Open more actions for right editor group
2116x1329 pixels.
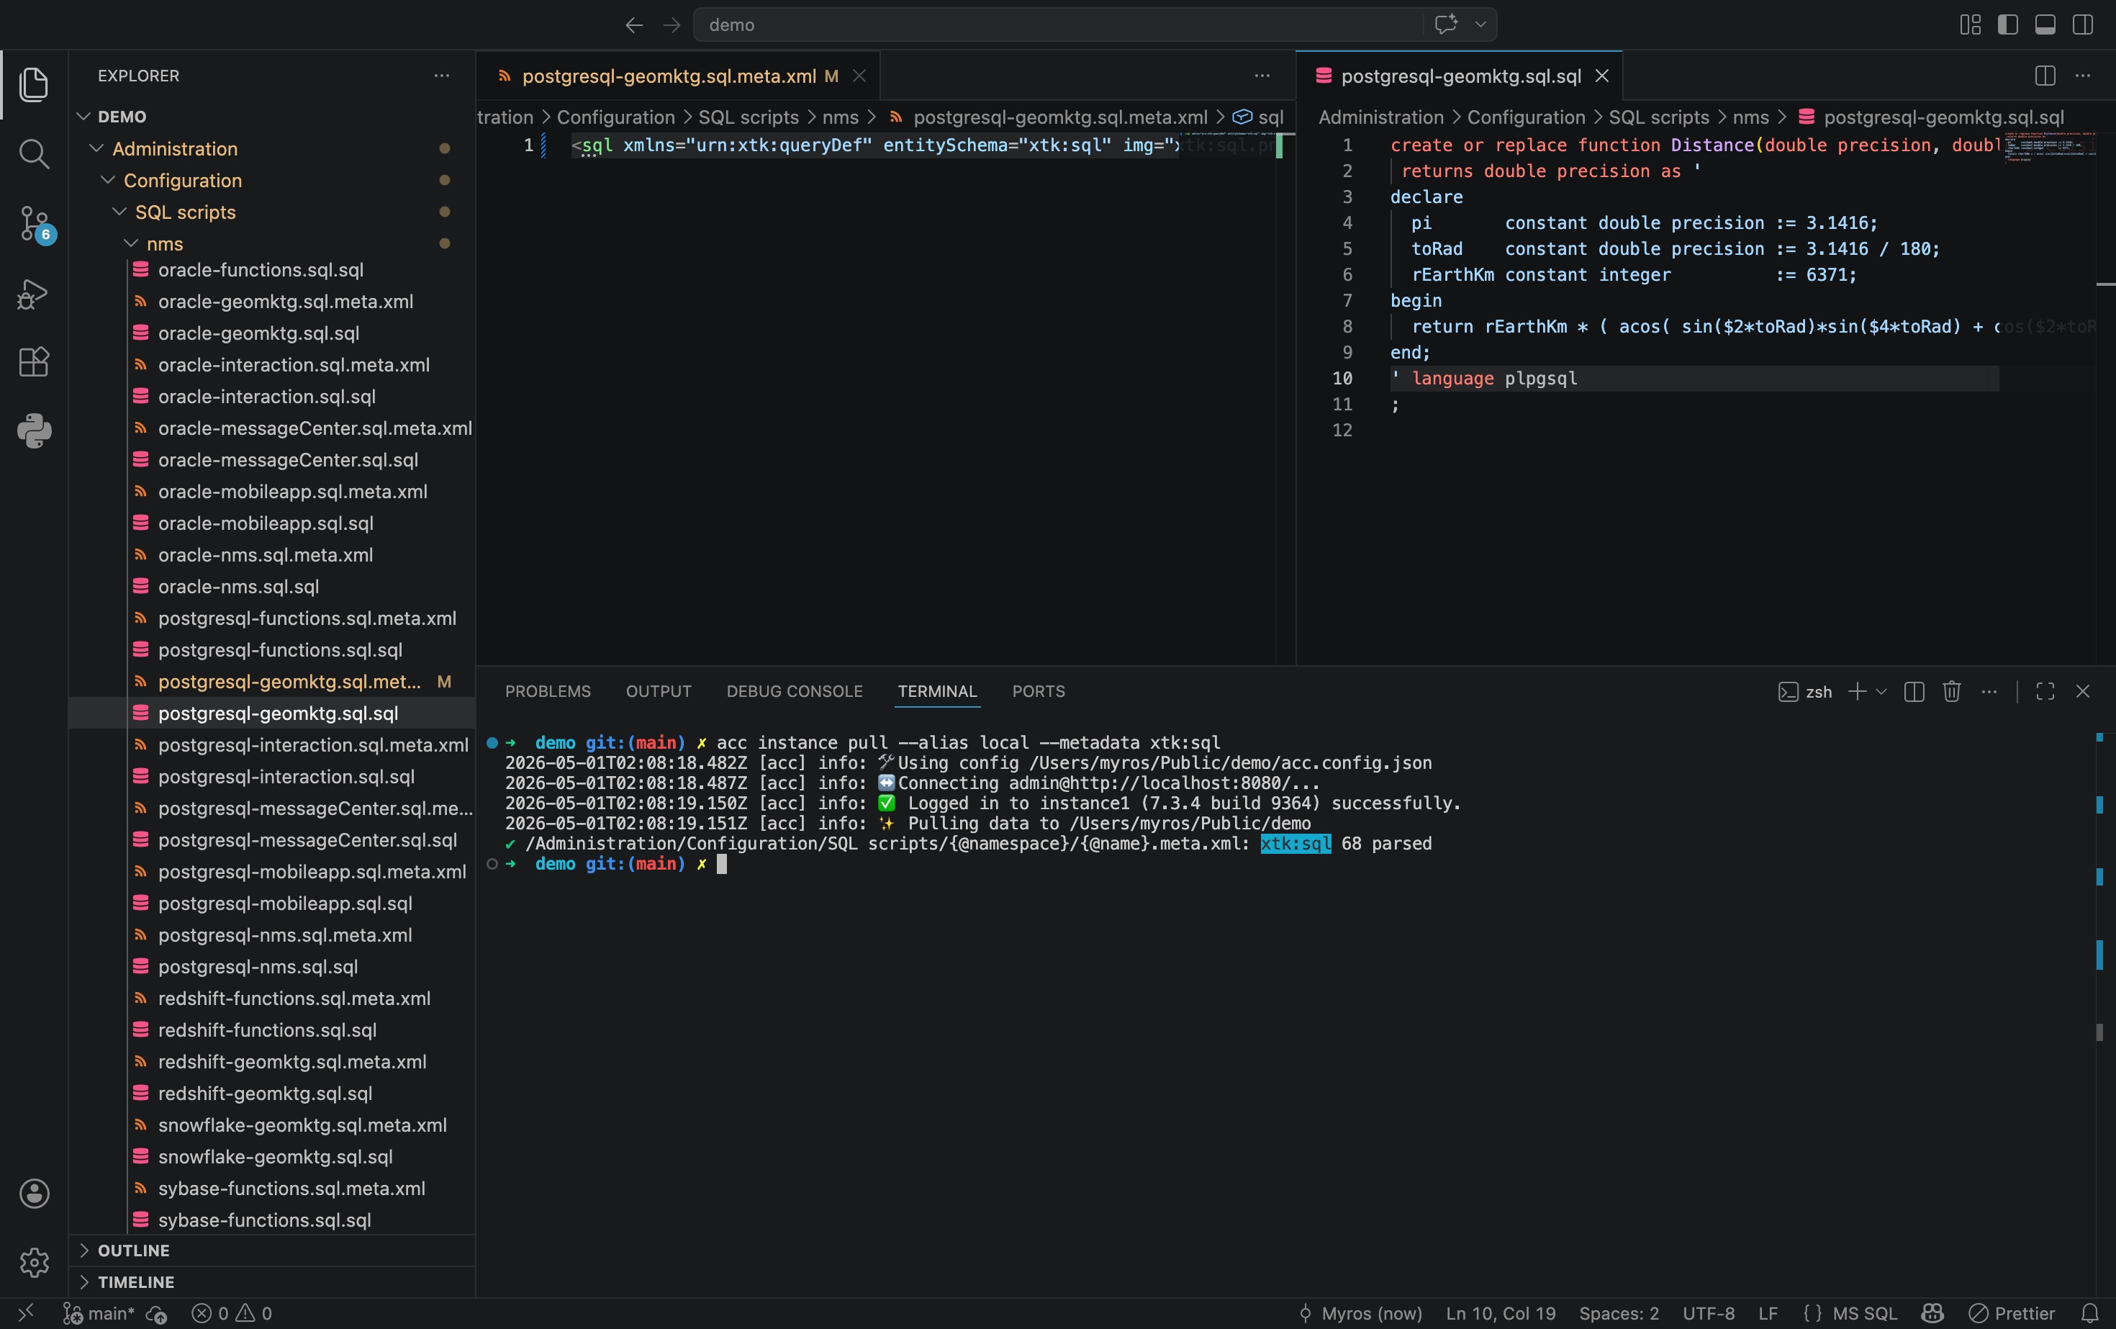pyautogui.click(x=2083, y=76)
